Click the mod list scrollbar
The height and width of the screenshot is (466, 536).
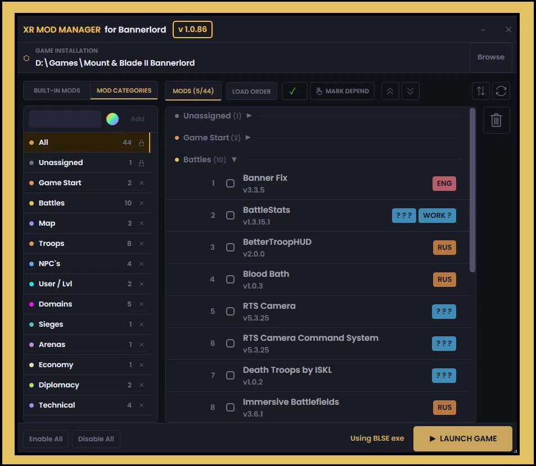(472, 190)
